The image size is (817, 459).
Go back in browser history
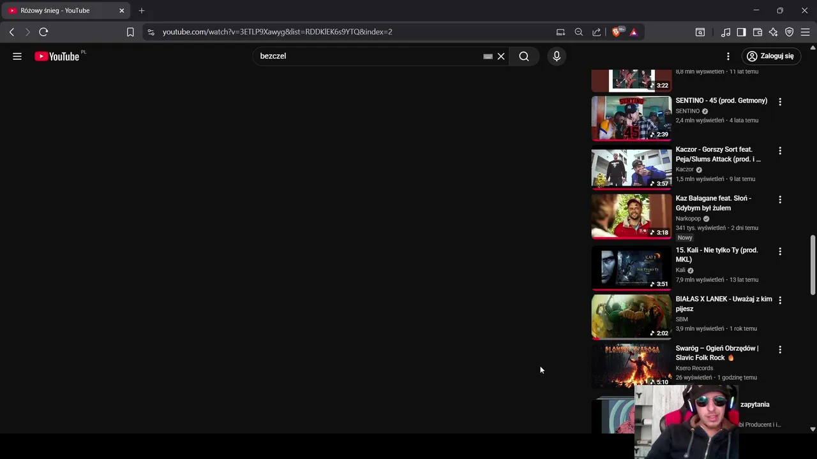click(x=11, y=32)
